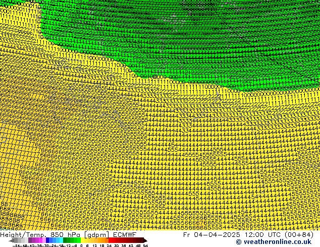Pick the magenta swatch in the legend
Image resolution: width=320 pixels, height=247 pixels.
[40, 240]
